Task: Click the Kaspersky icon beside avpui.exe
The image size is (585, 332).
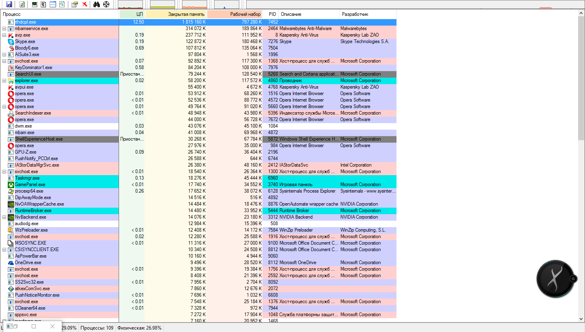Action: click(11, 87)
